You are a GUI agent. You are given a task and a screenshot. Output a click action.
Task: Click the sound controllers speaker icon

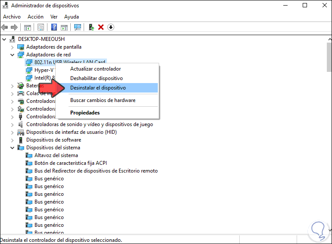(21, 124)
